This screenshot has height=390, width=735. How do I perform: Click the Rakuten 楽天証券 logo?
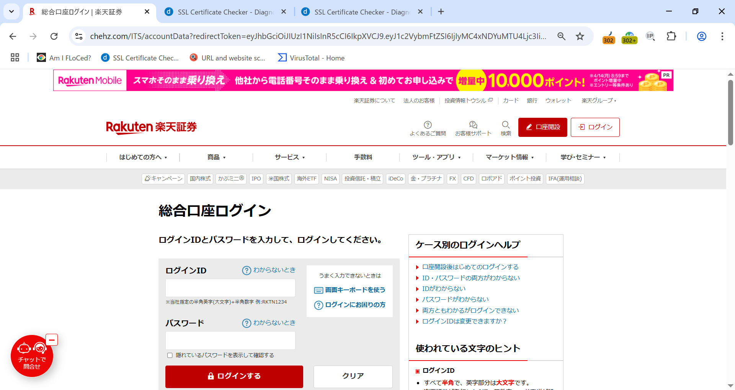151,127
